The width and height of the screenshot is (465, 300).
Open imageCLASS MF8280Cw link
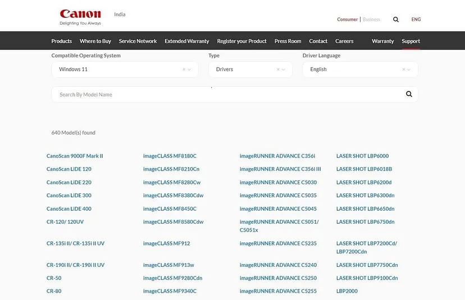click(172, 182)
